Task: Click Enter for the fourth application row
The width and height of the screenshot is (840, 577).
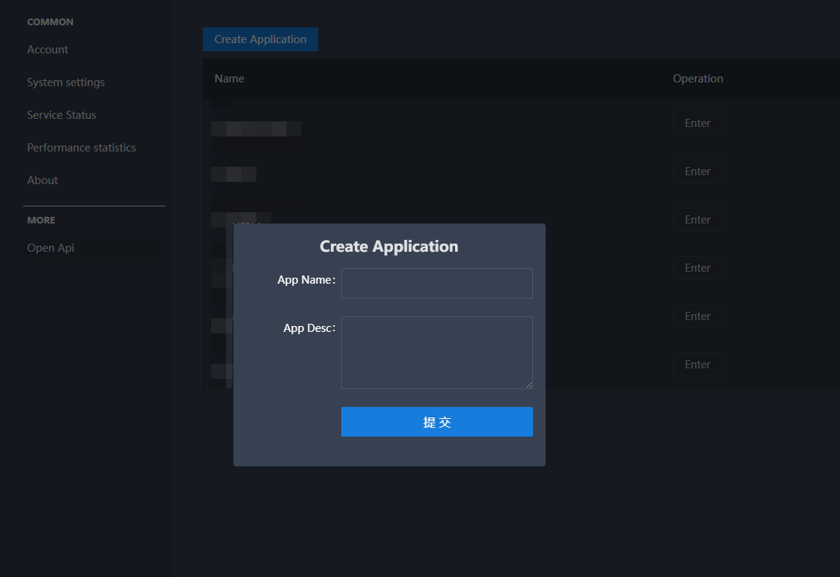Action: click(697, 268)
